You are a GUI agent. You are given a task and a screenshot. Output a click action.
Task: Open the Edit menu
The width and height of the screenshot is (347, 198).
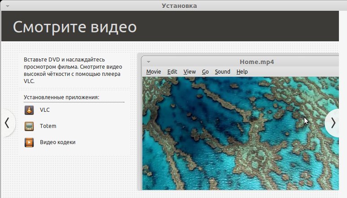172,72
